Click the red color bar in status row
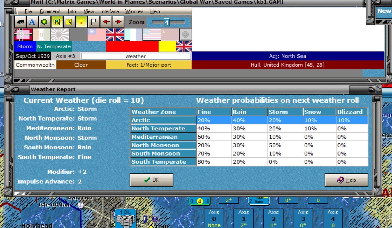 click(x=132, y=46)
